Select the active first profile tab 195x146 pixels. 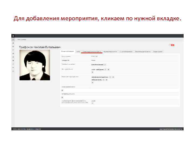[67, 51]
